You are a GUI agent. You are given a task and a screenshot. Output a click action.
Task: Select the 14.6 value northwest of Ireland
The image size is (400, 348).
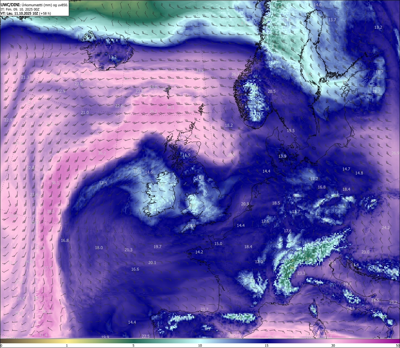(x=149, y=172)
